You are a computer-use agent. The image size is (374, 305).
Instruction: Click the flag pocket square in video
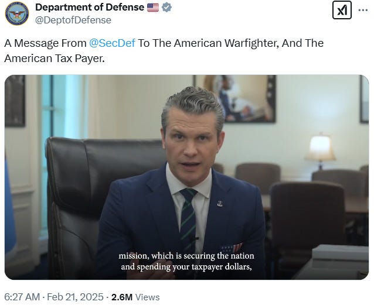(x=232, y=248)
